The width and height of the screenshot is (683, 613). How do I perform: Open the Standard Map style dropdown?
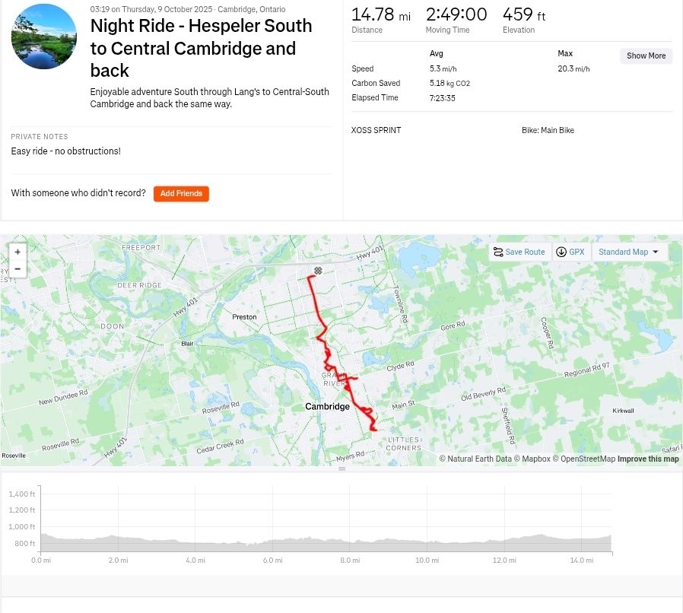click(629, 252)
